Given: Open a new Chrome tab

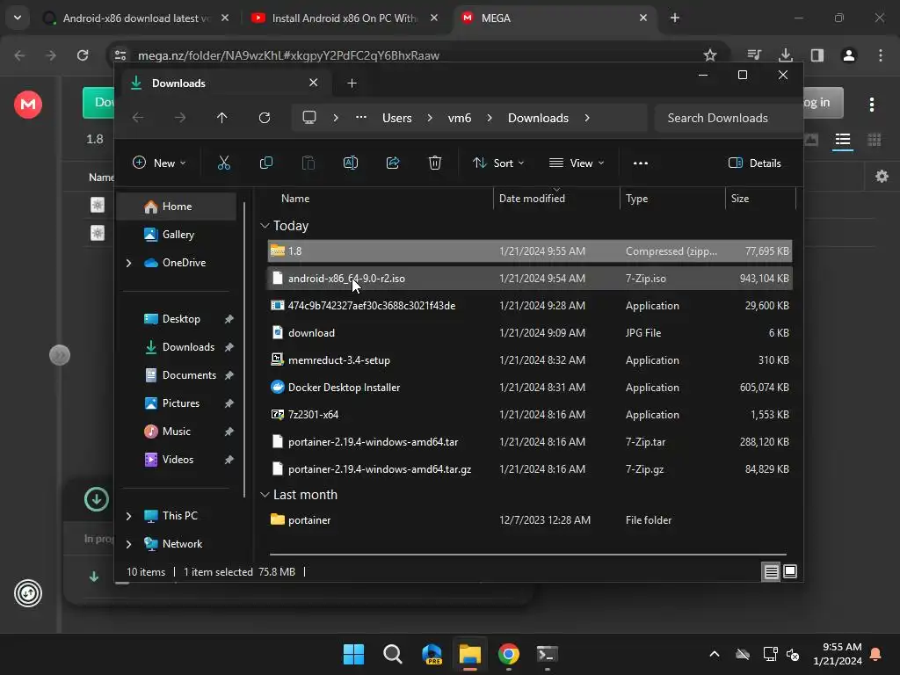Looking at the screenshot, I should [675, 18].
